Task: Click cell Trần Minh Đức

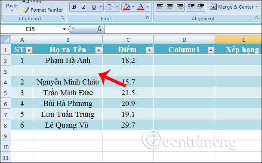Action: click(68, 93)
